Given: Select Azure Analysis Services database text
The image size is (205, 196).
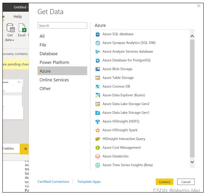Looking at the screenshot, I should point(128,52).
